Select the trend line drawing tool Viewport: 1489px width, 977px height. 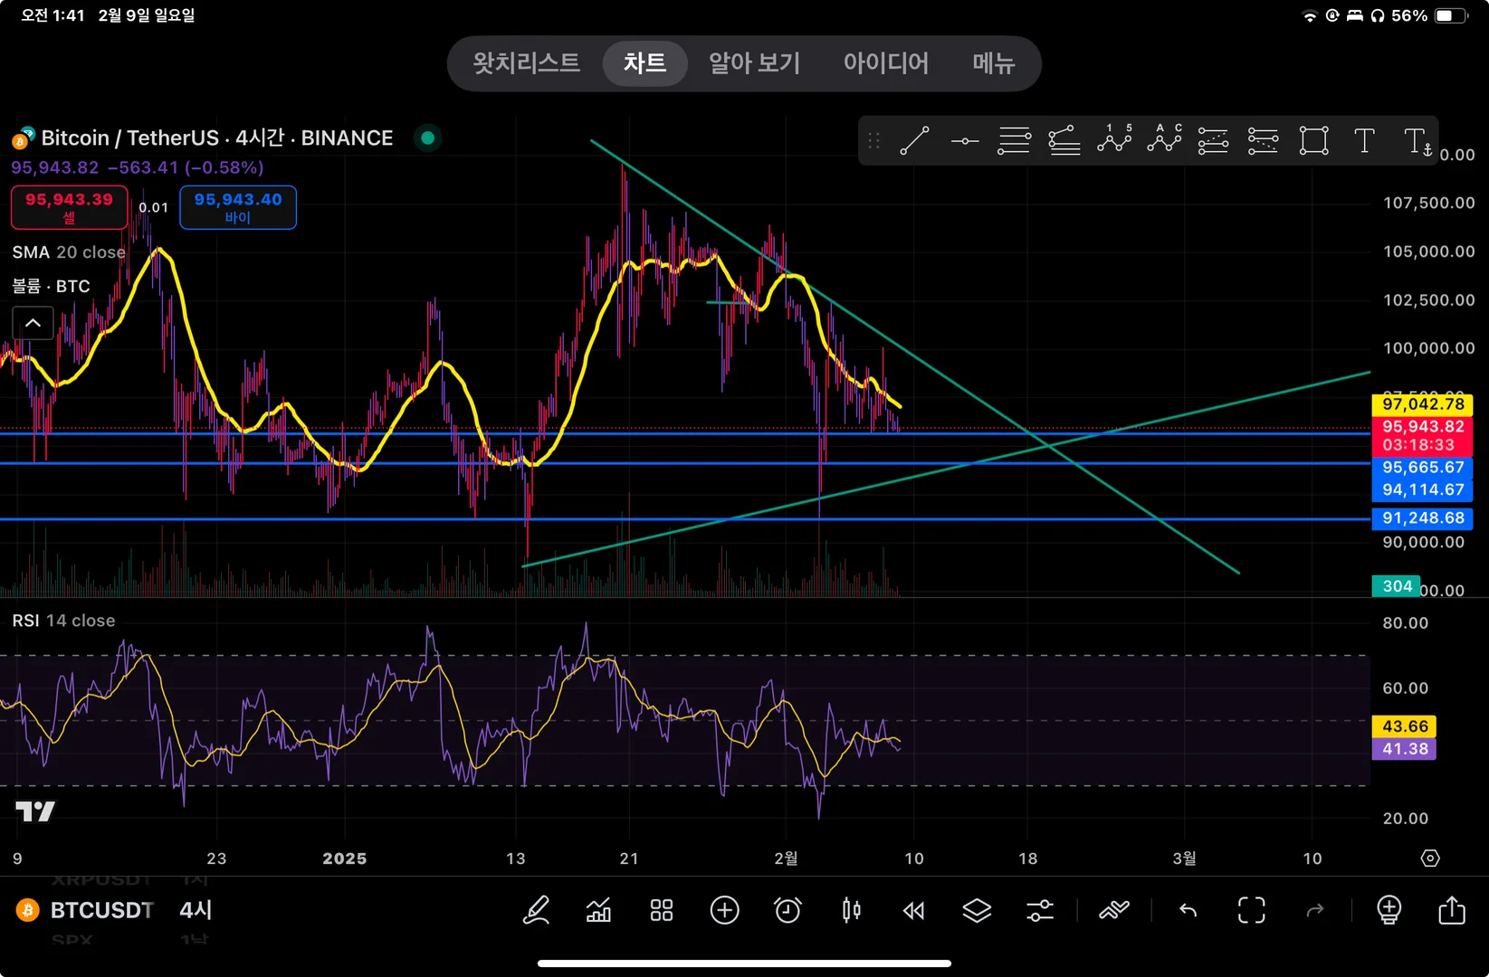914,141
